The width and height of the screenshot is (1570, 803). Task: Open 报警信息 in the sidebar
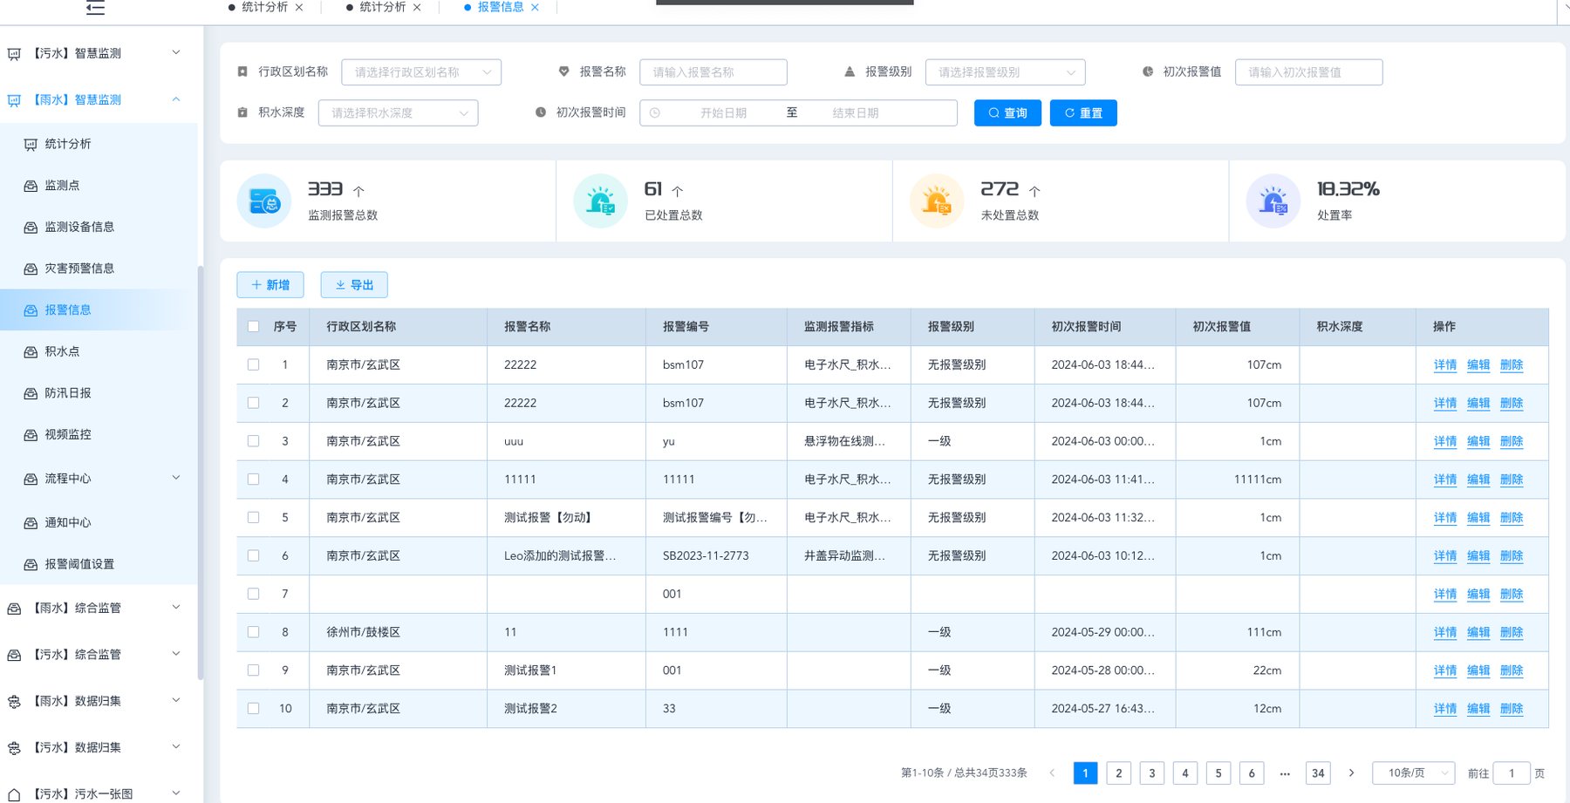[99, 310]
